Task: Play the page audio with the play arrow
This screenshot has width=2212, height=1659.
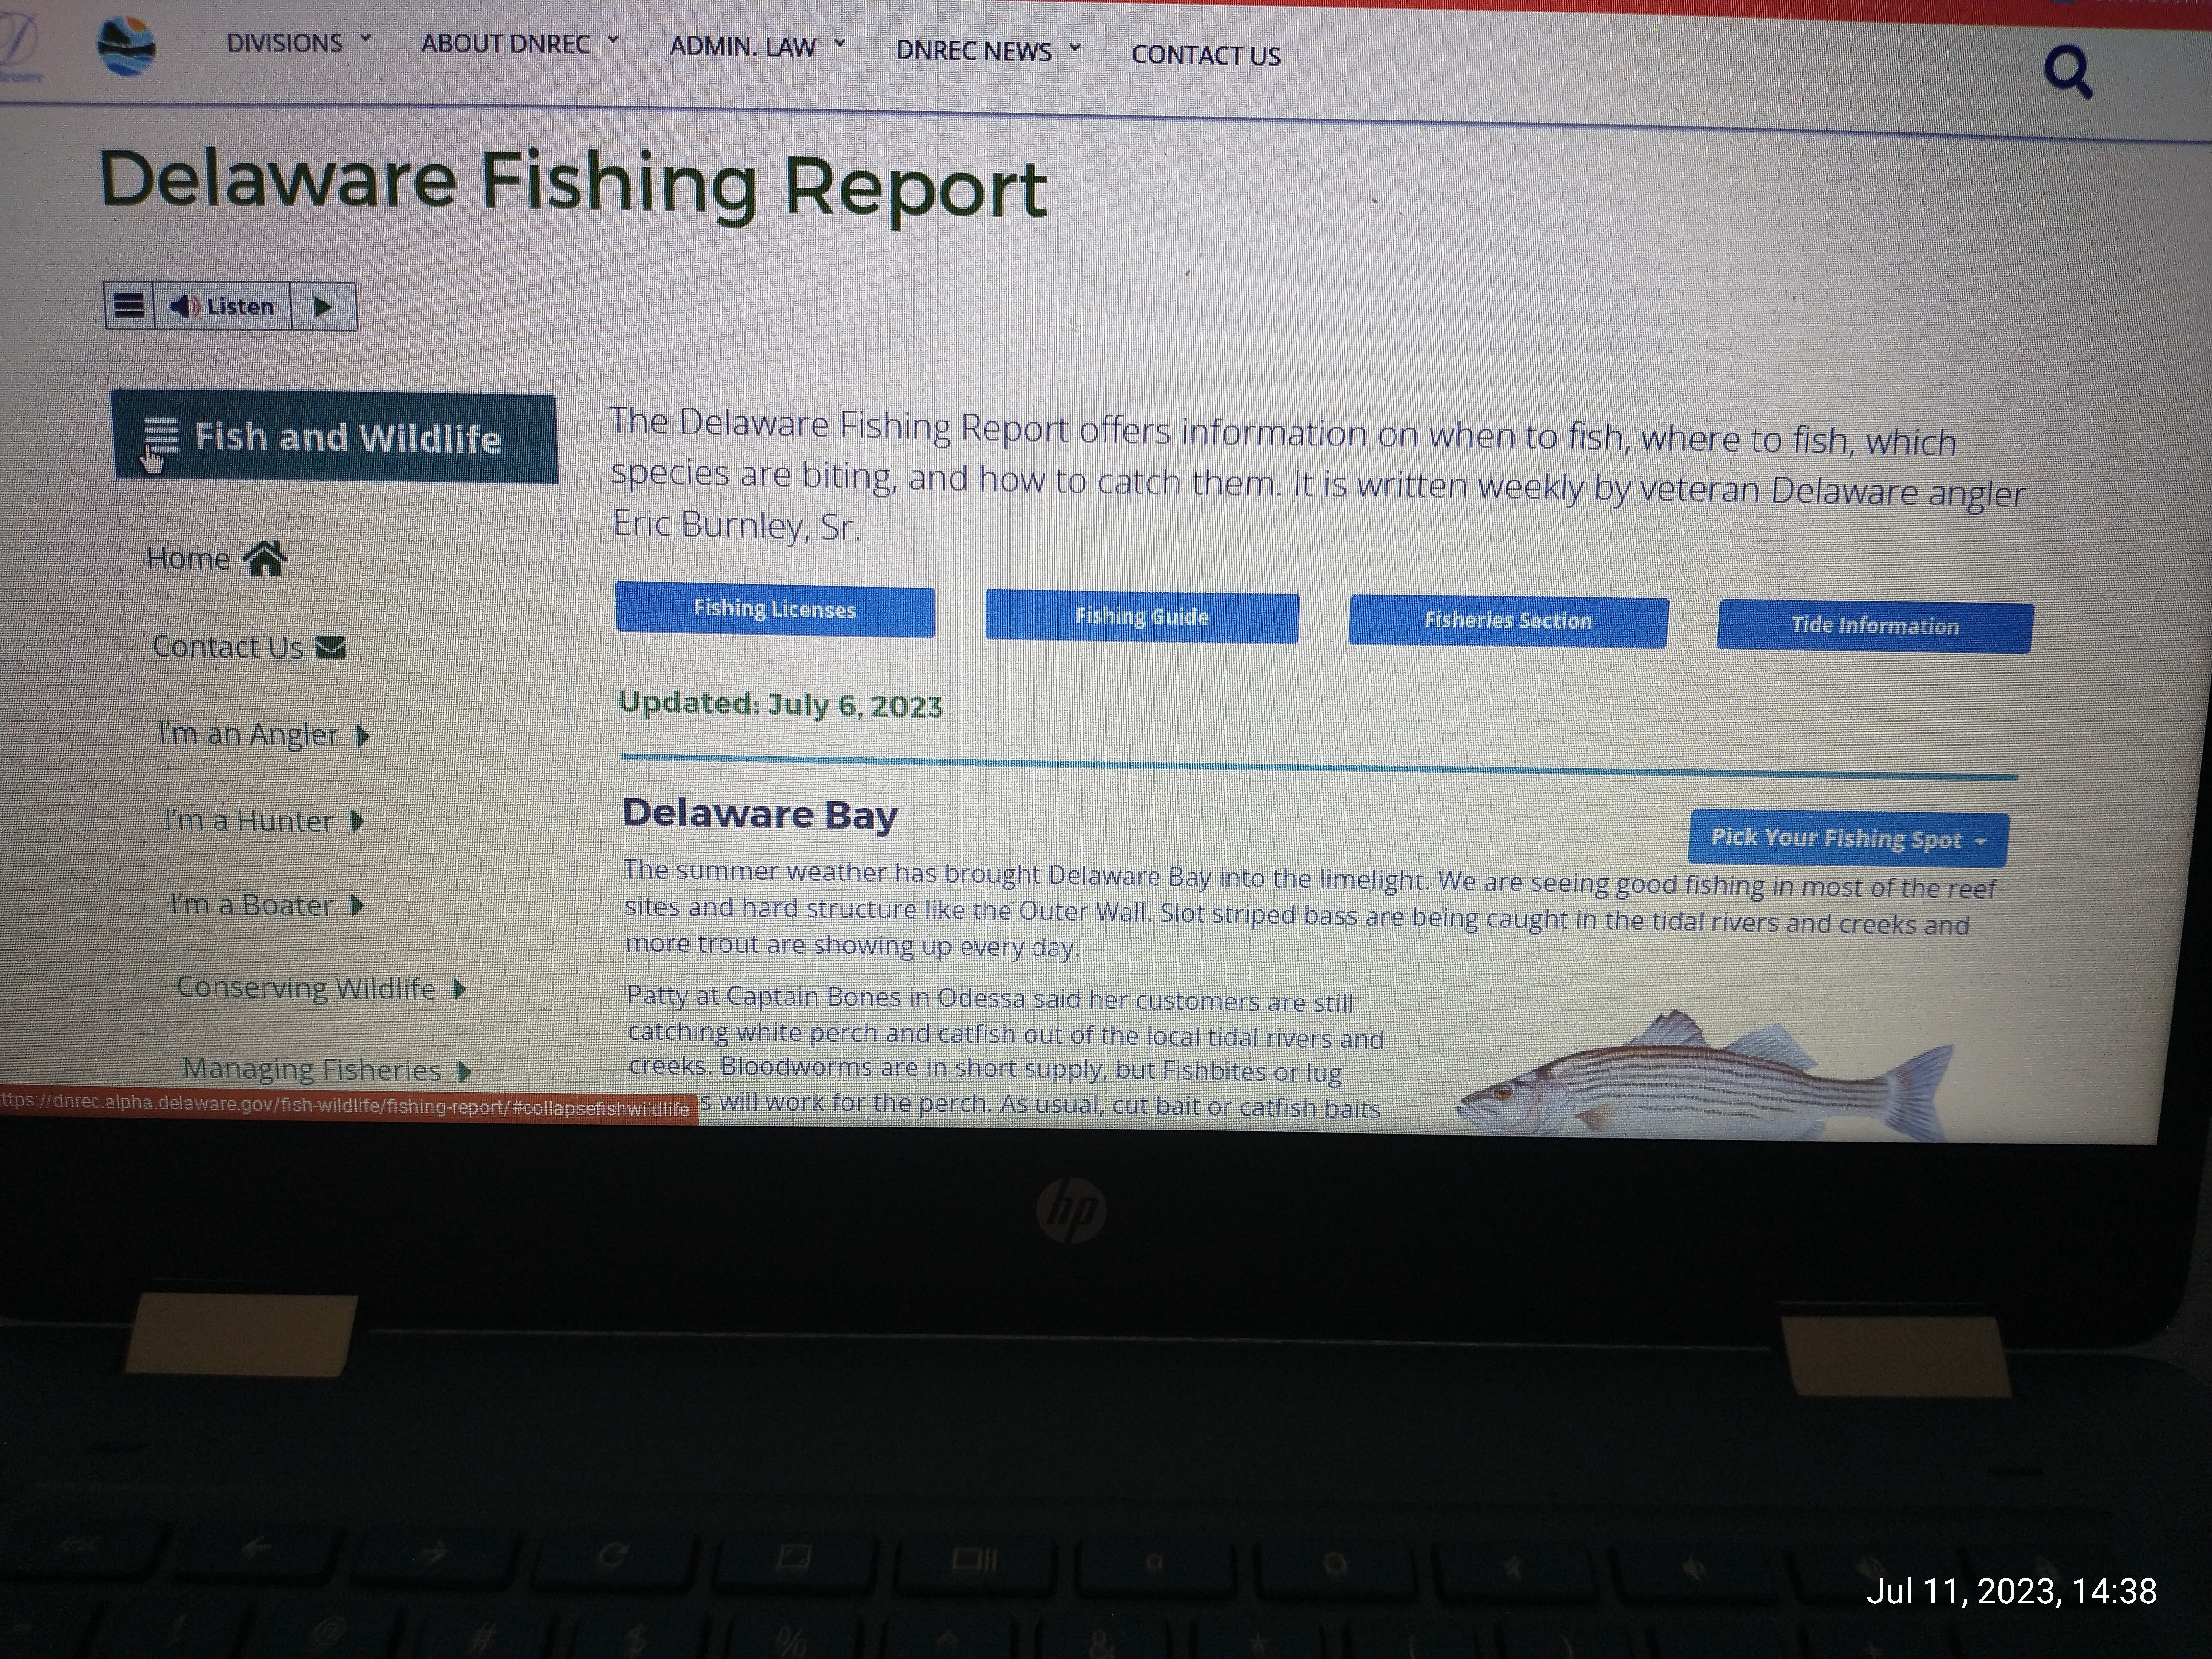Action: 323,307
